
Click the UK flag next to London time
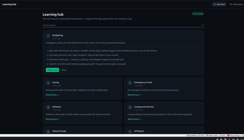[x=188, y=135]
